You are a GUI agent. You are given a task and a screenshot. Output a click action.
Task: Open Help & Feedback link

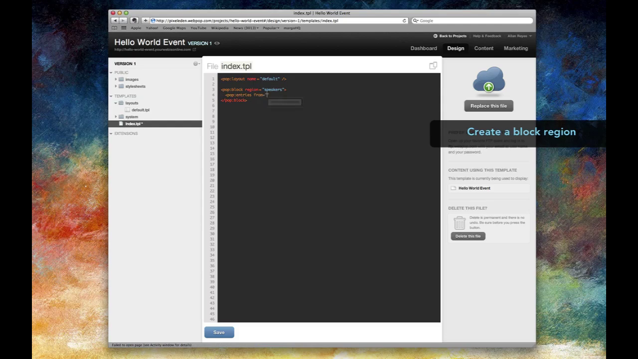click(487, 36)
